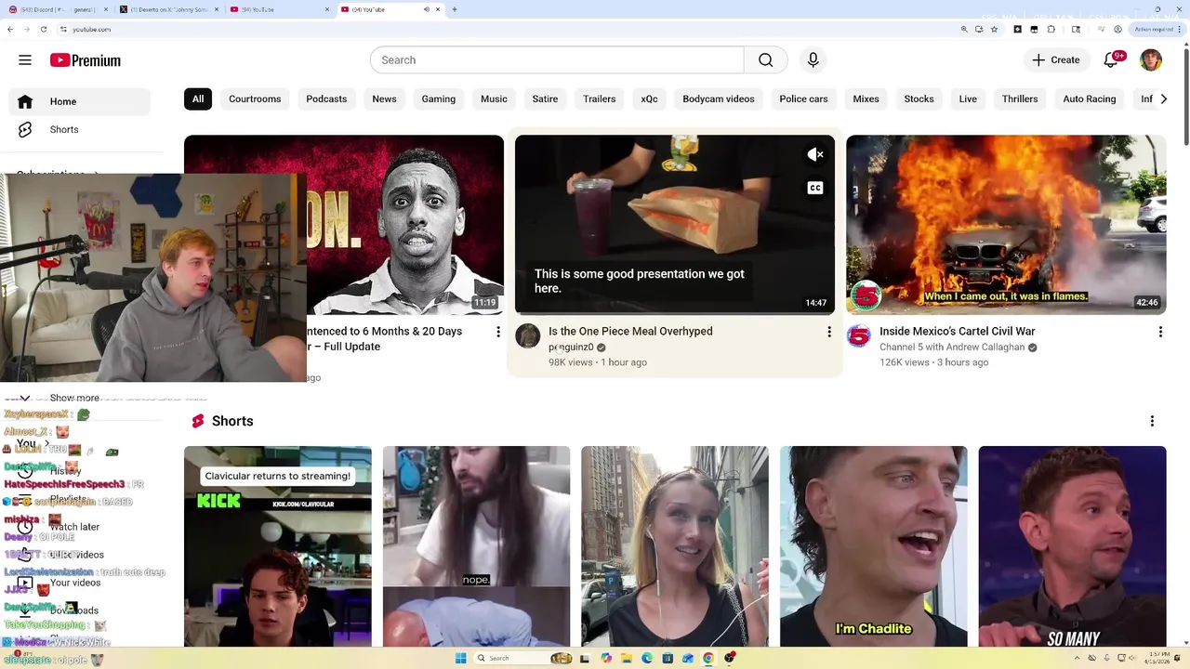Image resolution: width=1190 pixels, height=669 pixels.
Task: Select the Auto Racing filter chip
Action: (x=1089, y=99)
